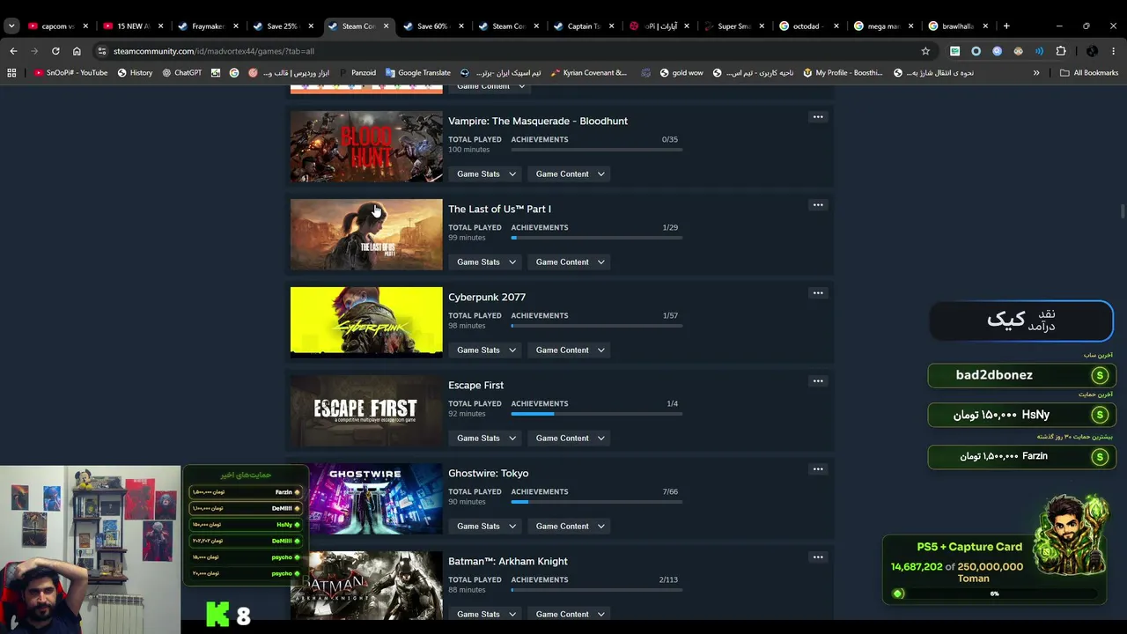
Task: Open the three-dot menu for The Last of Us Part I
Action: [818, 205]
